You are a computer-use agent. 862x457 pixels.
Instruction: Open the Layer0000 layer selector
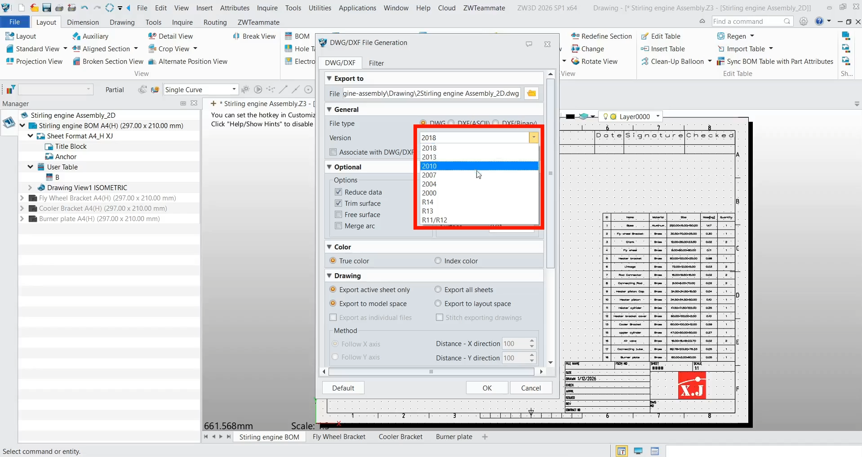[658, 116]
